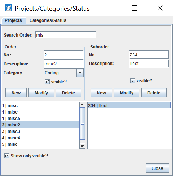
Task: Click in the Search Order field
Action: 66,35
